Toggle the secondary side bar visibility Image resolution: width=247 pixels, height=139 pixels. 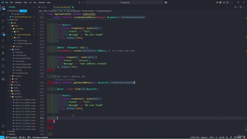coord(227,3)
